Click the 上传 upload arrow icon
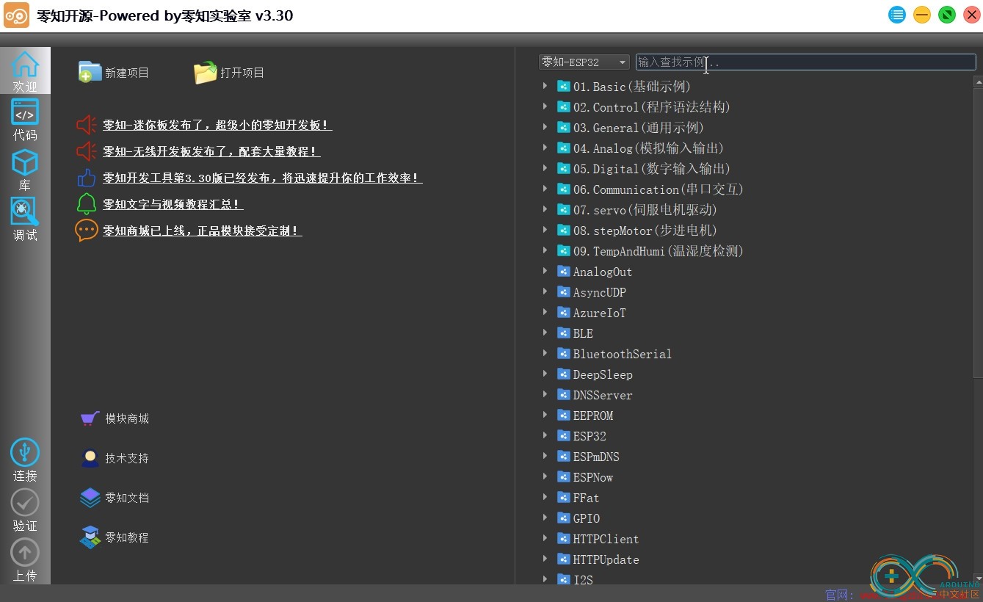This screenshot has height=602, width=983. click(25, 552)
